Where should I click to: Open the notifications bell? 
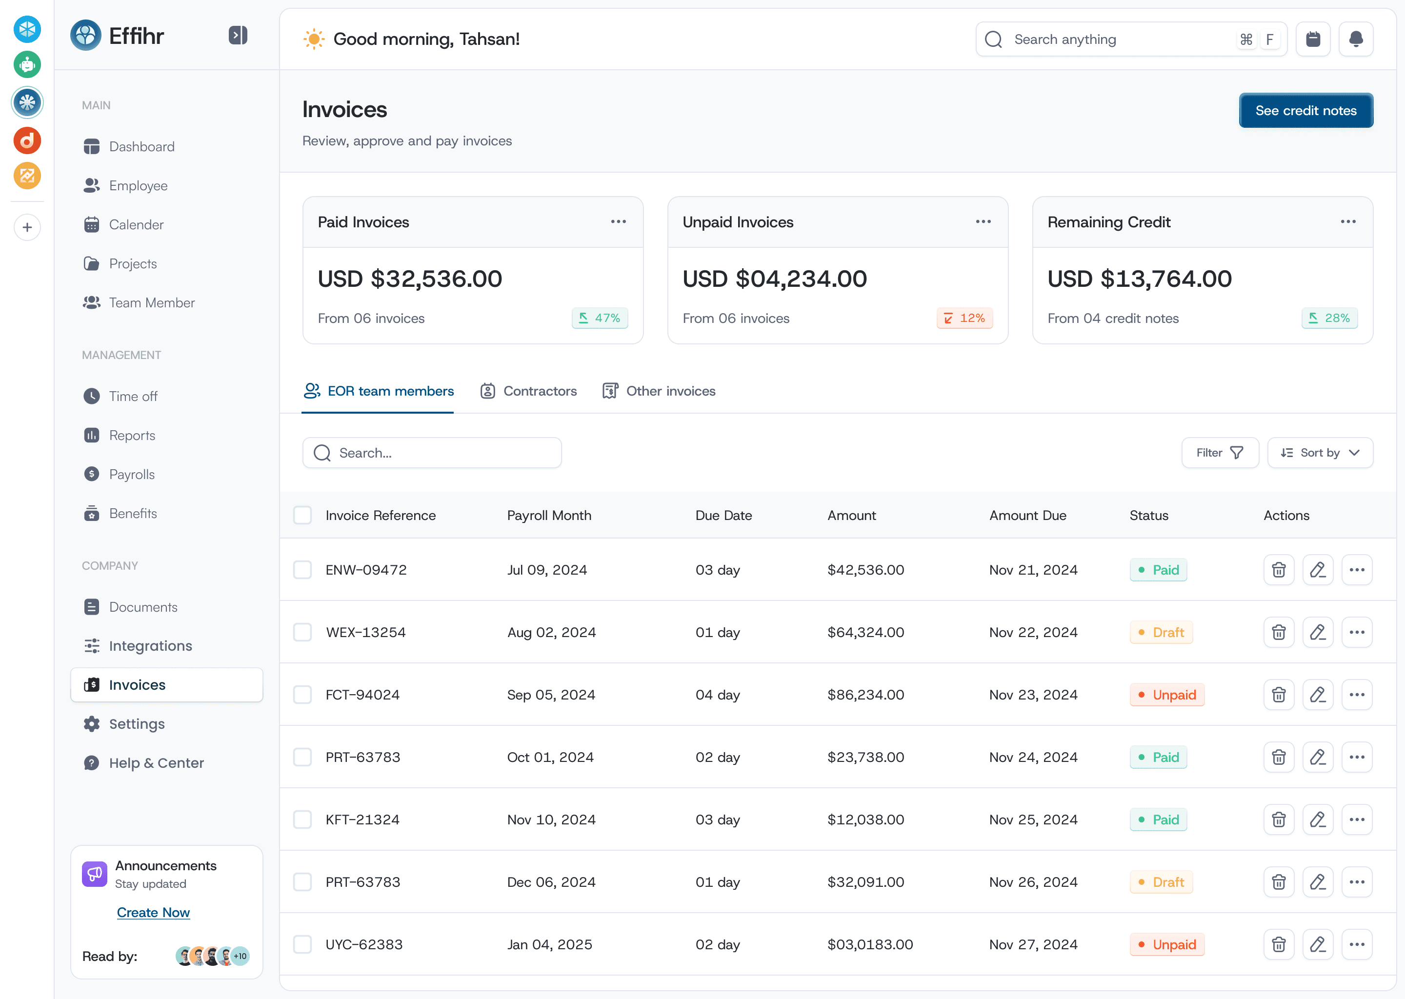click(x=1355, y=40)
